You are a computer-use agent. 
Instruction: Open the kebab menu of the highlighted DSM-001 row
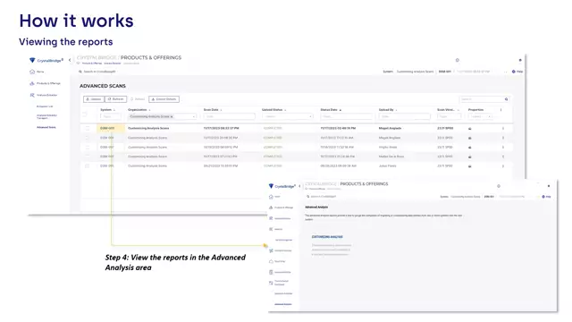click(x=503, y=129)
